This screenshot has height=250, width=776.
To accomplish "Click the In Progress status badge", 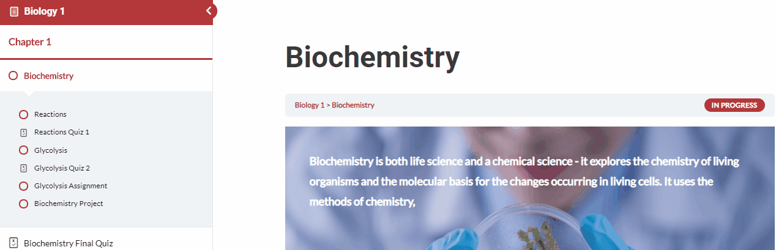I will pos(734,105).
